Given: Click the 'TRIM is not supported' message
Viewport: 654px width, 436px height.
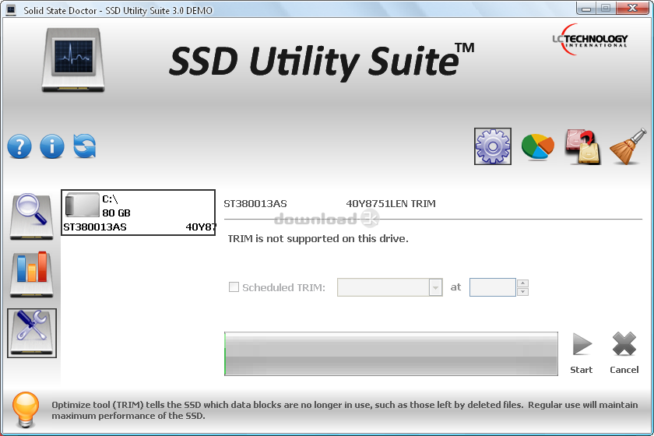Looking at the screenshot, I should tap(318, 239).
